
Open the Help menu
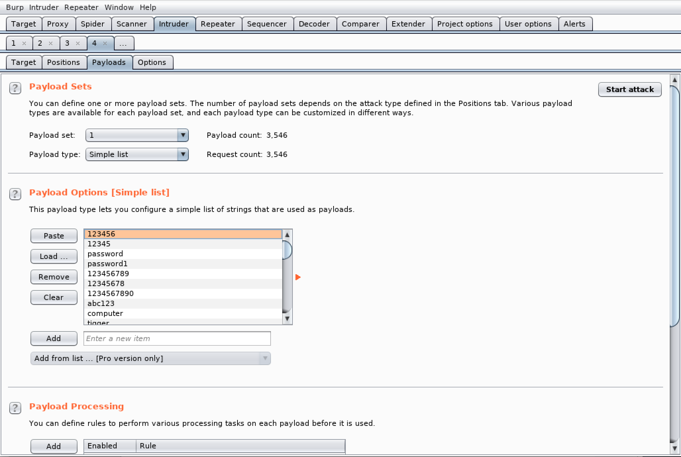point(148,7)
